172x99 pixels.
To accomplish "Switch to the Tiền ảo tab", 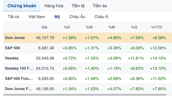I will click(100, 6).
